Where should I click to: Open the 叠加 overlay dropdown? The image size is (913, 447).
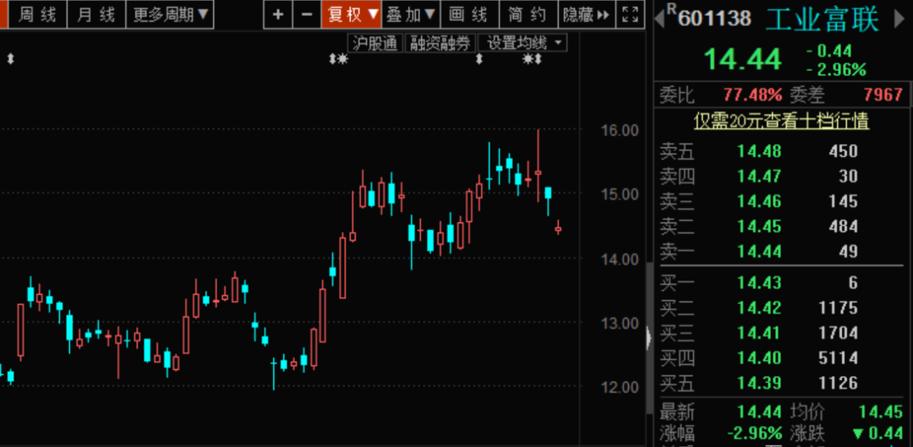[411, 14]
